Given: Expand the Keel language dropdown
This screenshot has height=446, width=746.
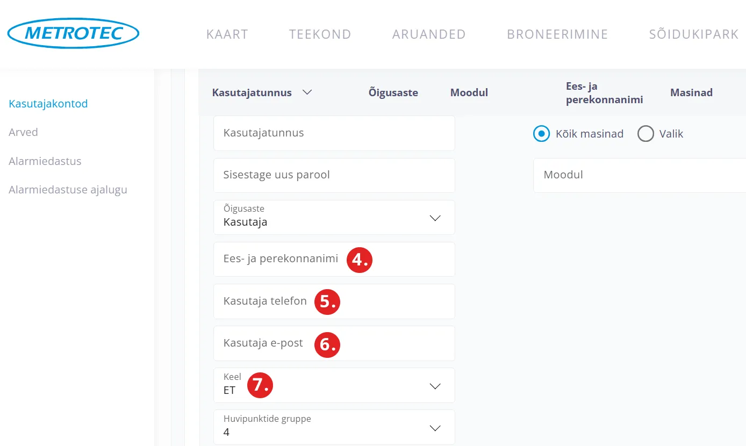Looking at the screenshot, I should (x=334, y=386).
